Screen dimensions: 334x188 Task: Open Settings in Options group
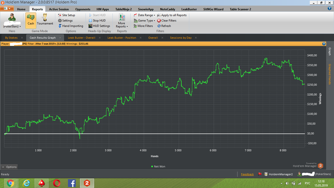[65, 21]
